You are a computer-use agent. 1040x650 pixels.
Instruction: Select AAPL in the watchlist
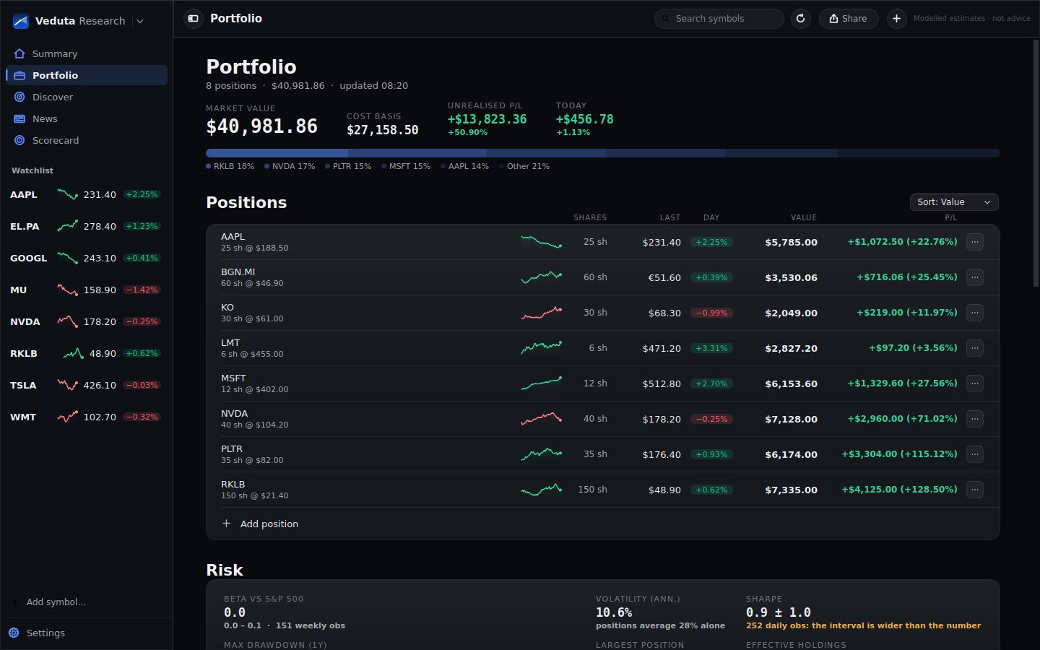[87, 194]
